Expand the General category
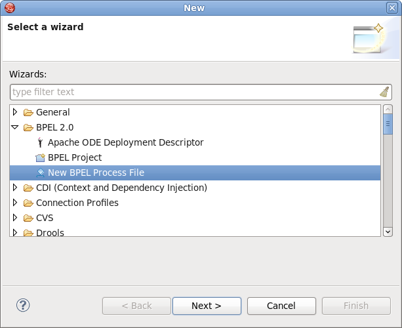This screenshot has height=328, width=402. tap(16, 112)
